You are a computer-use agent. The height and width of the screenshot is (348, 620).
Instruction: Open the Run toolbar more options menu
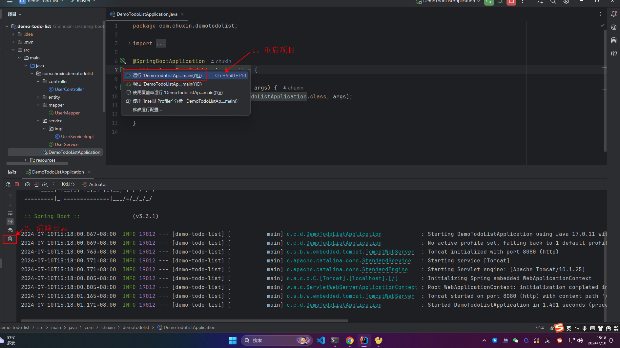53,184
